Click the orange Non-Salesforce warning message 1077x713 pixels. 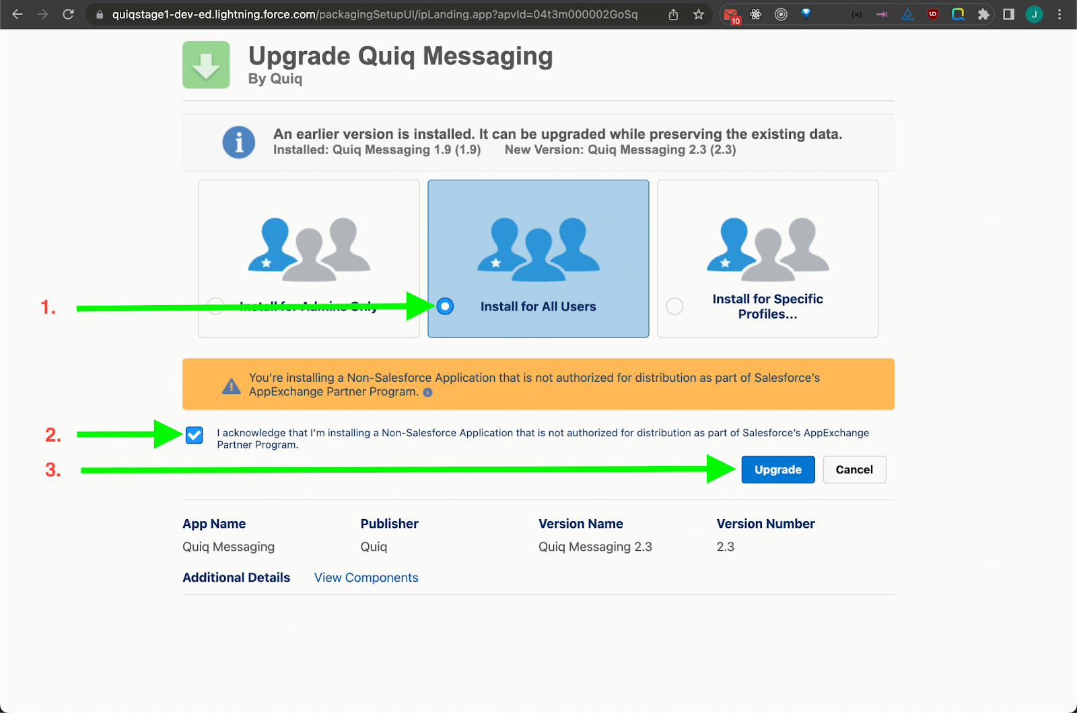pyautogui.click(x=534, y=384)
